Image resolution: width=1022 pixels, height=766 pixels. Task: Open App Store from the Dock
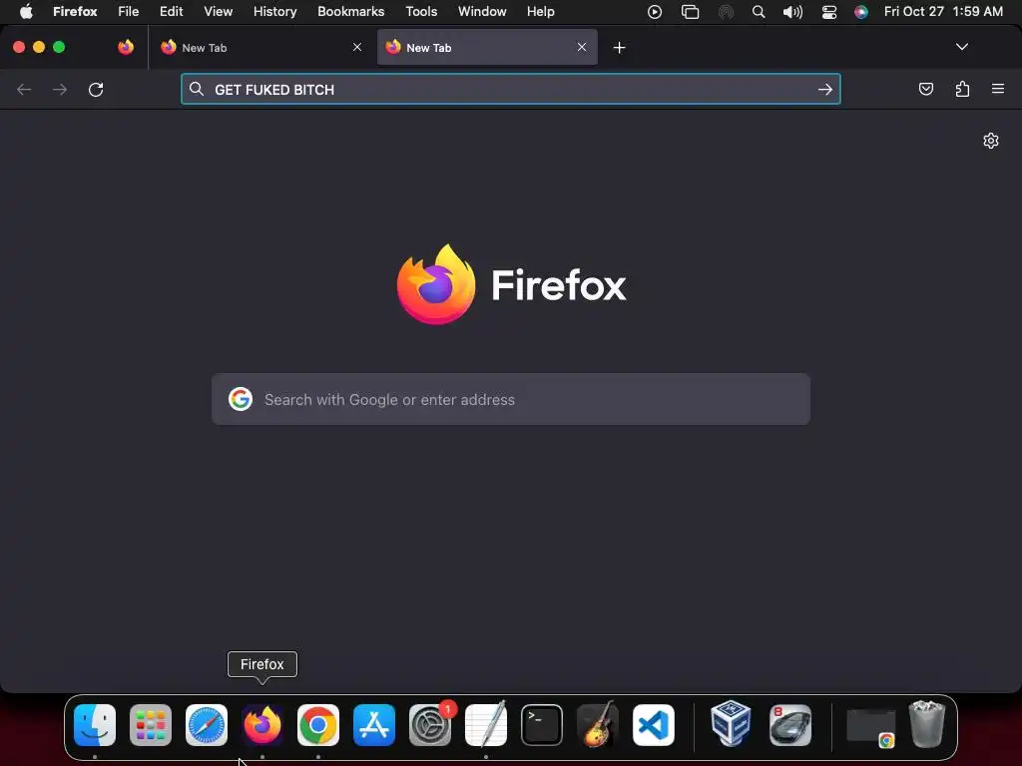374,725
